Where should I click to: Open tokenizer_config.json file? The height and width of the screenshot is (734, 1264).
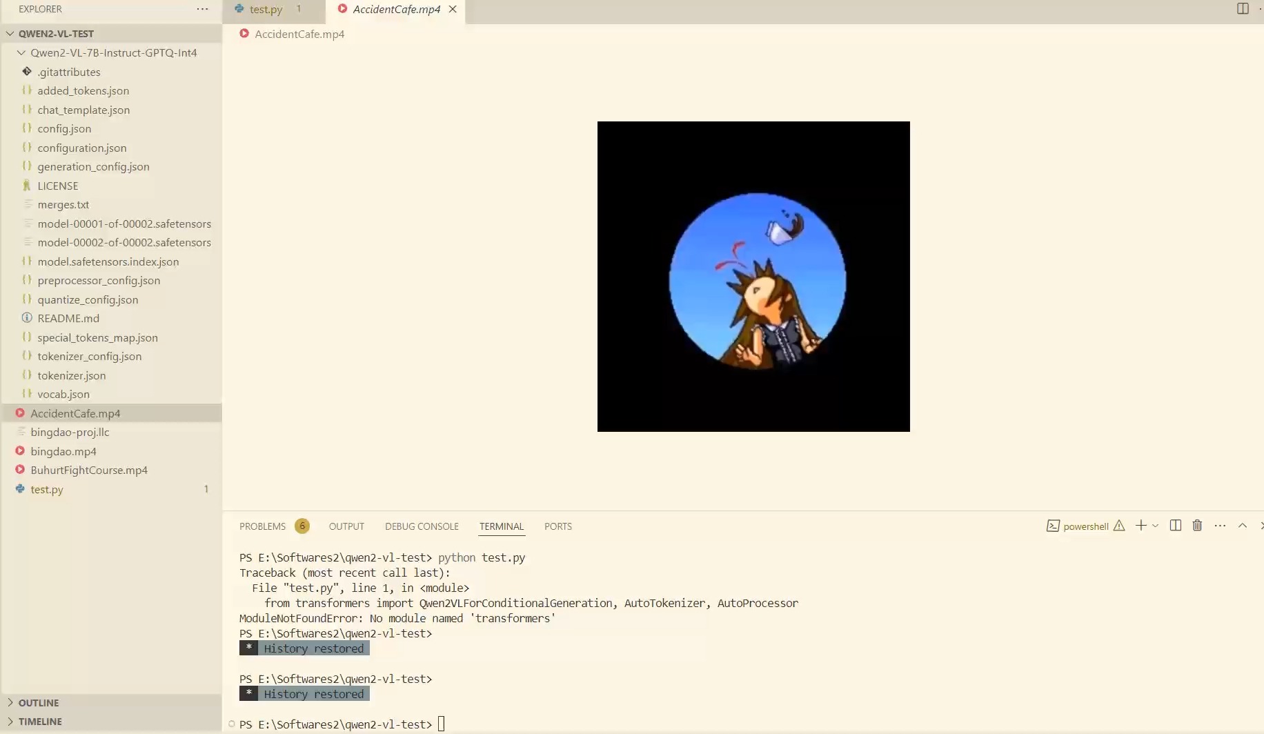click(90, 356)
